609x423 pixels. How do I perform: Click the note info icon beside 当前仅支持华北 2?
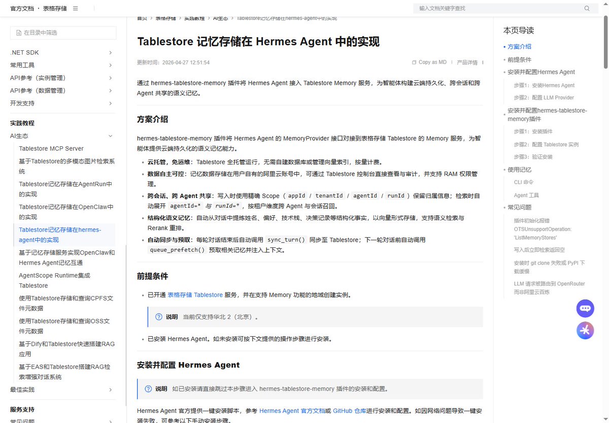point(159,317)
